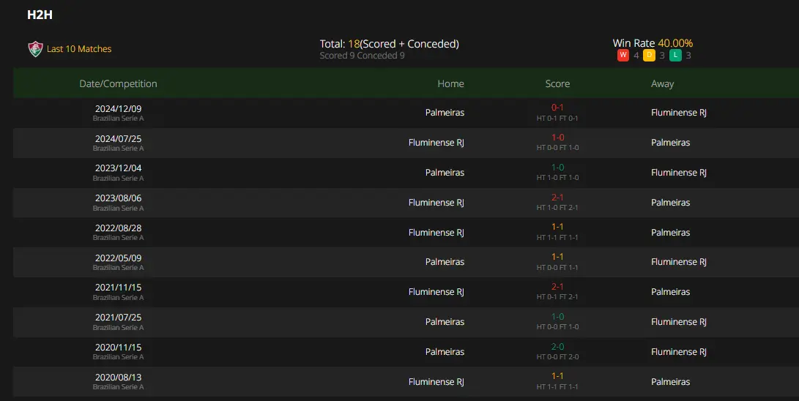The width and height of the screenshot is (799, 401).
Task: Click the H2H section heading
Action: (x=40, y=15)
